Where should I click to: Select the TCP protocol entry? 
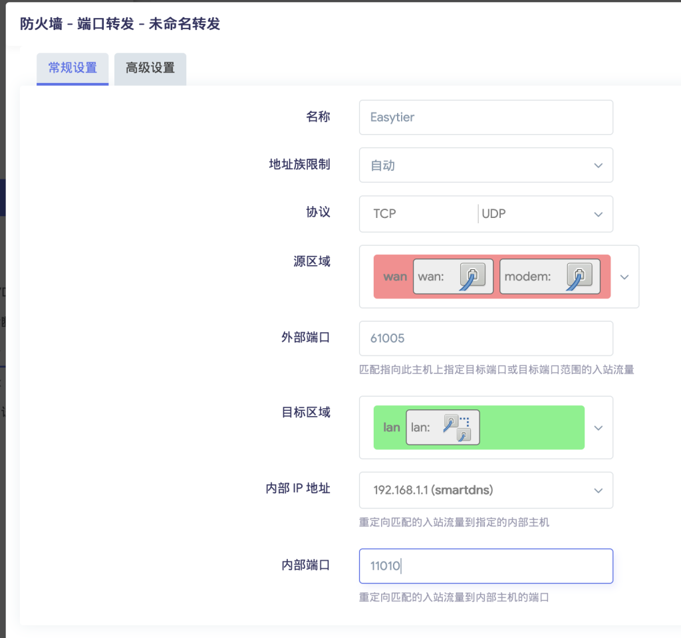pyautogui.click(x=384, y=214)
